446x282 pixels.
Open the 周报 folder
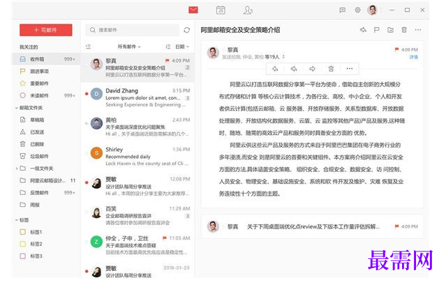(46, 205)
